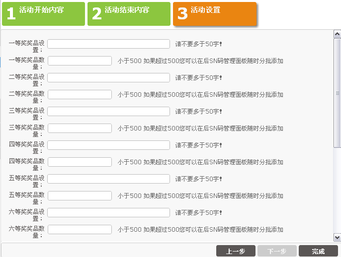Focus the 二等奖奖品数量 text box
Image resolution: width=341 pixels, height=257 pixels.
[x=80, y=94]
